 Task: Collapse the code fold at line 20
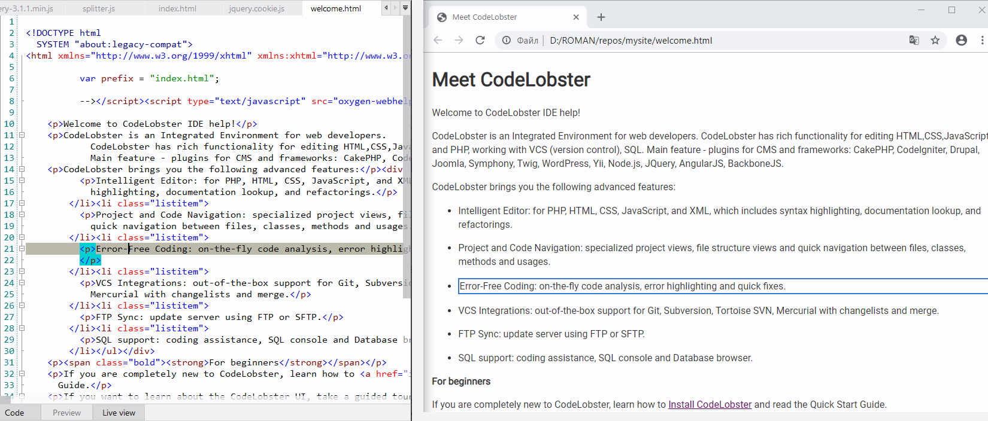click(22, 237)
